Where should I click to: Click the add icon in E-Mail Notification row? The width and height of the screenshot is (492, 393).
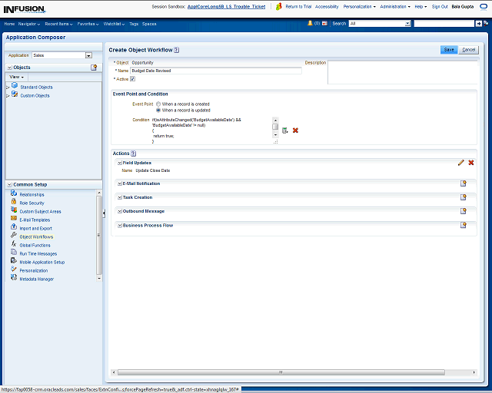[x=464, y=183]
